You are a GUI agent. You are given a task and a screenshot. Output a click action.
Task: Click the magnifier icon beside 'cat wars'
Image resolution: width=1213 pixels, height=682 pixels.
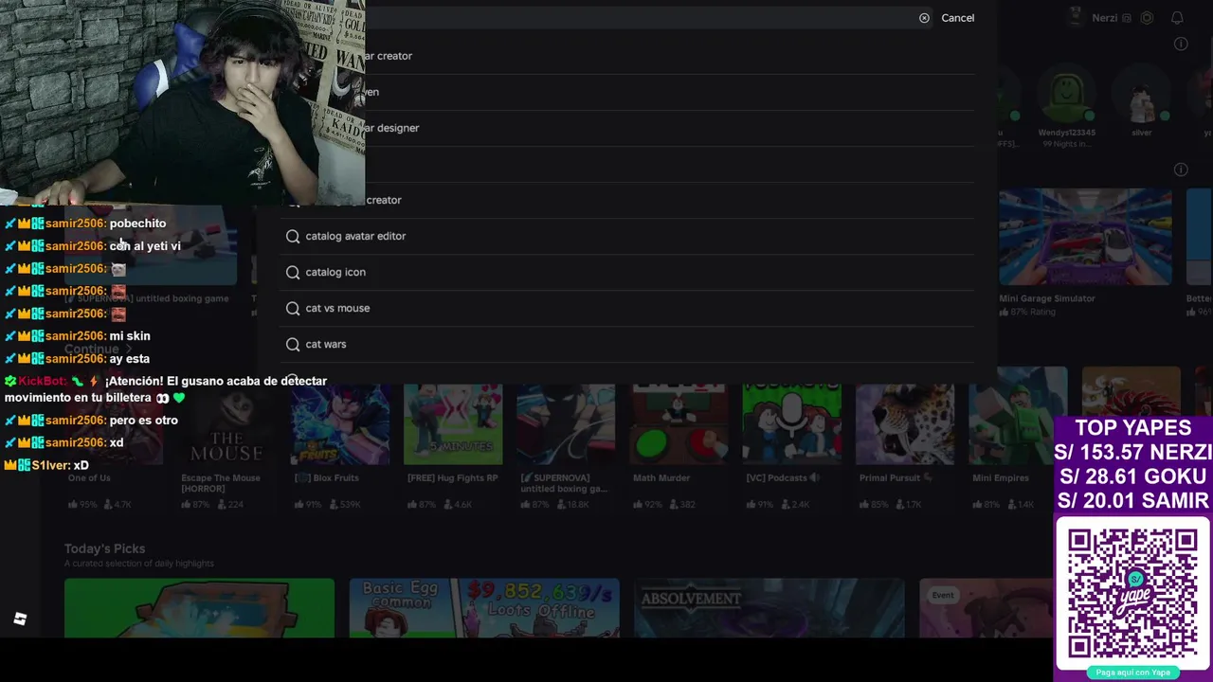coord(293,344)
